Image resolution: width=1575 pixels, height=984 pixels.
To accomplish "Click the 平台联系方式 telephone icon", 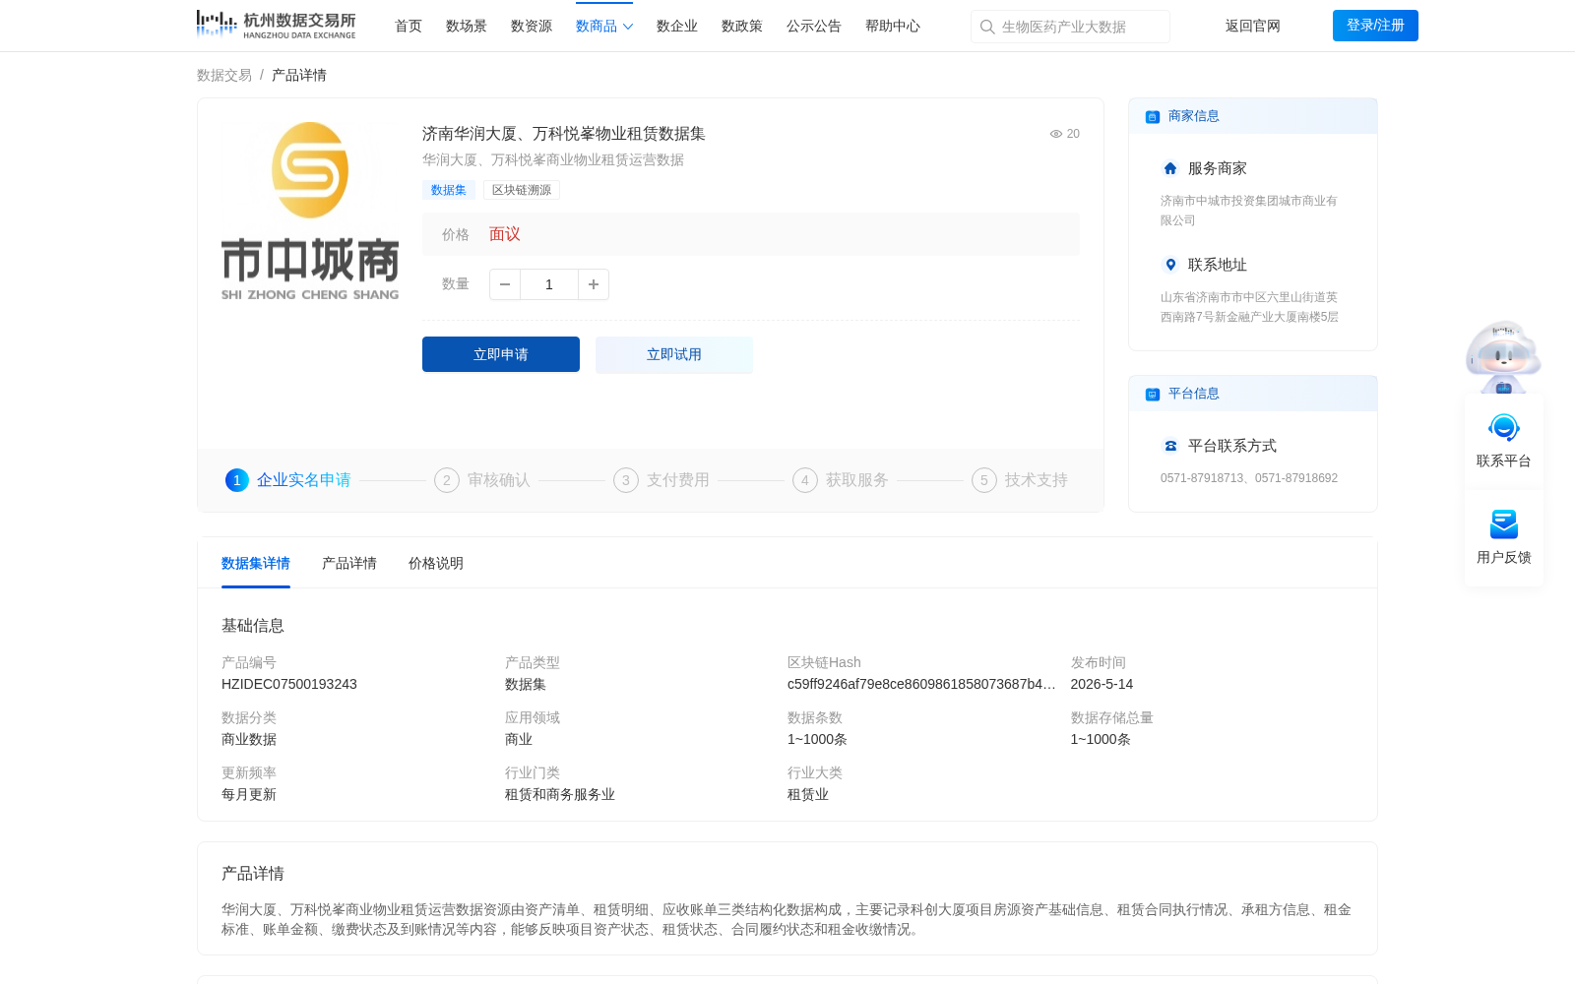I will [x=1170, y=446].
